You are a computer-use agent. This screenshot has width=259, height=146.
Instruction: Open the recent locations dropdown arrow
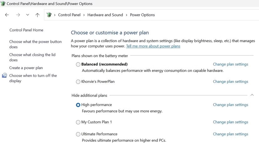(28, 15)
